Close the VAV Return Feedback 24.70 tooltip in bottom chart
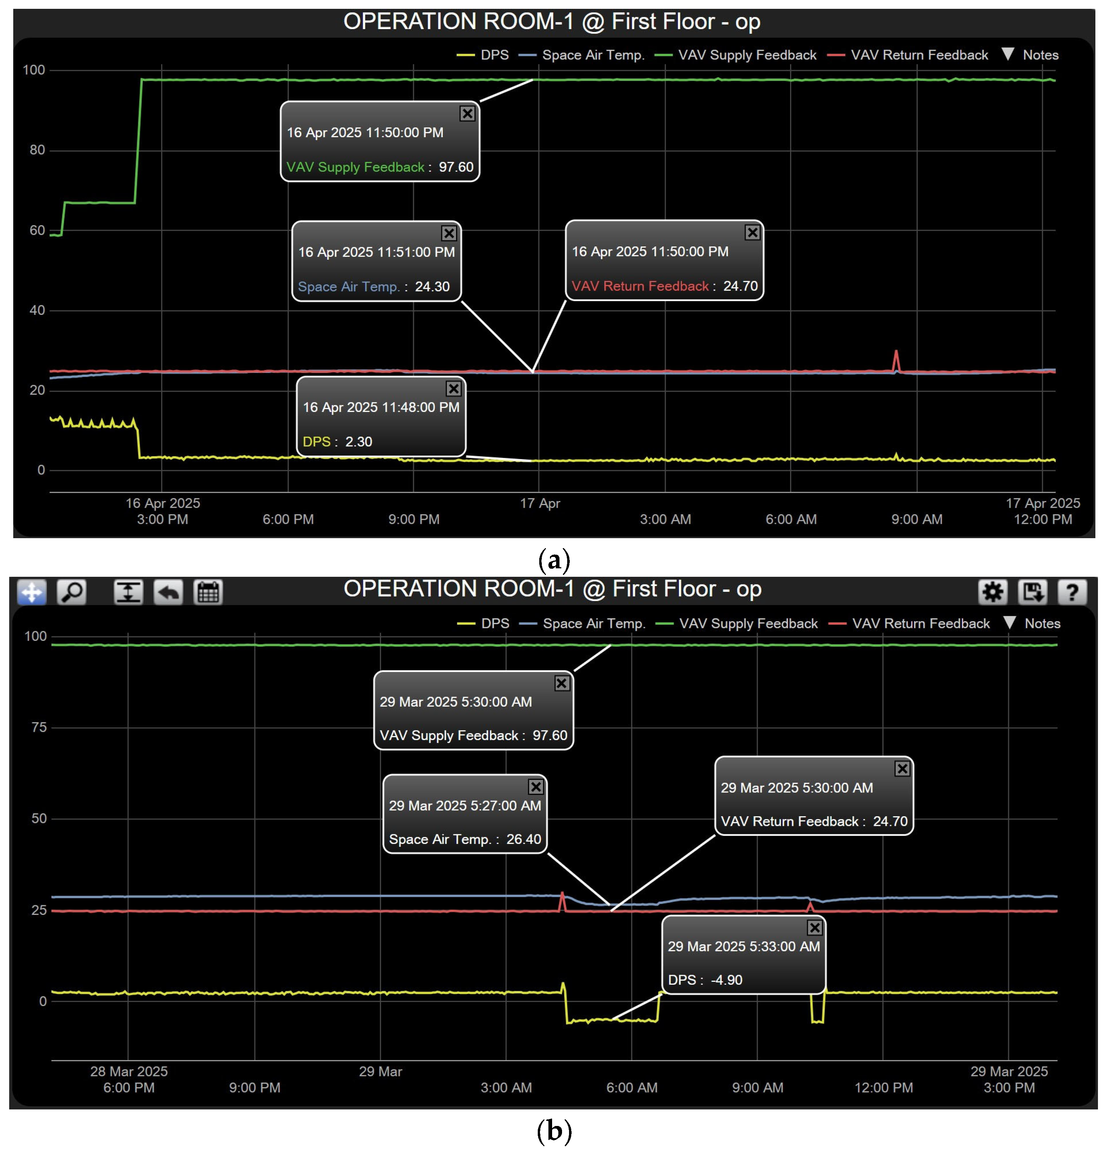1102x1151 pixels. [902, 769]
